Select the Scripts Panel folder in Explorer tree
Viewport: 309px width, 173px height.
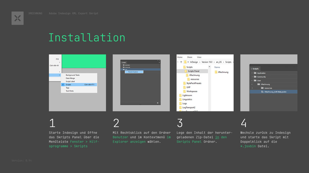[x=192, y=71]
